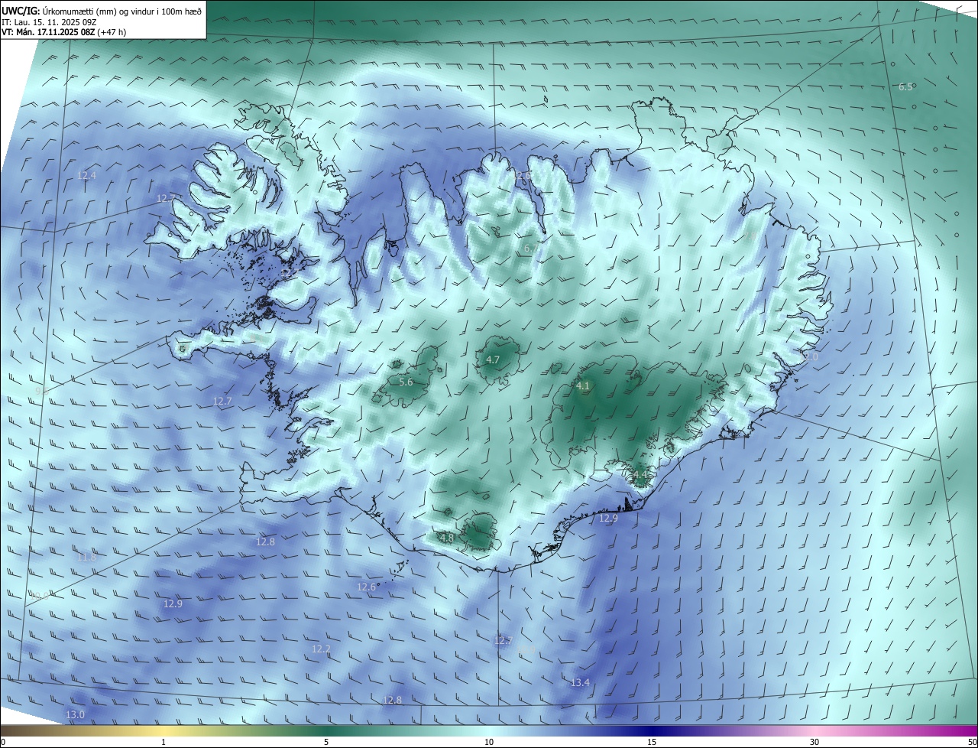Click the title text "UWC/IG: Úrkomumætti (mm) og vindur í 100m hæð"
Viewport: 978px width, 748px height.
102,11
